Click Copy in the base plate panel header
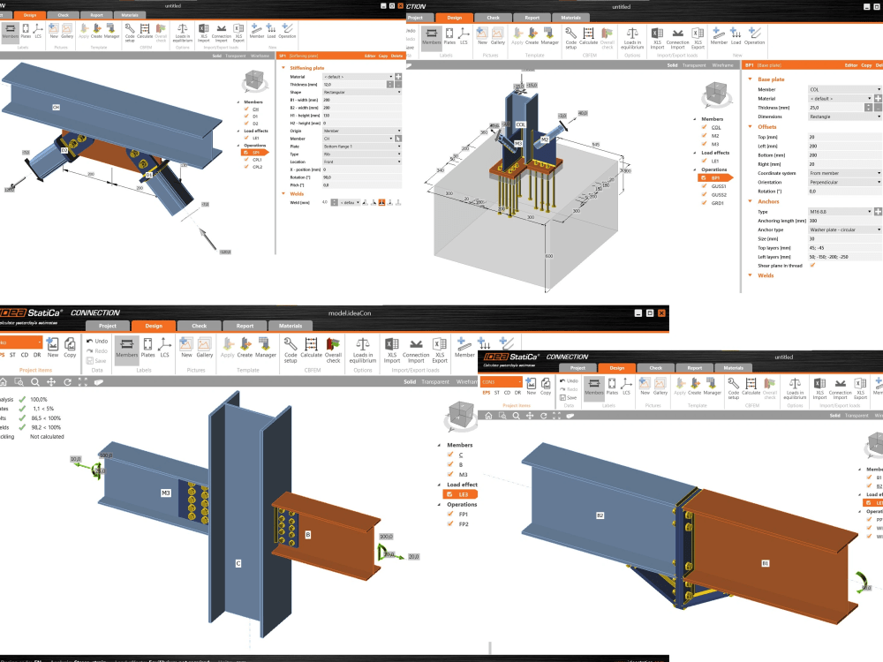The width and height of the screenshot is (883, 662). (866, 65)
